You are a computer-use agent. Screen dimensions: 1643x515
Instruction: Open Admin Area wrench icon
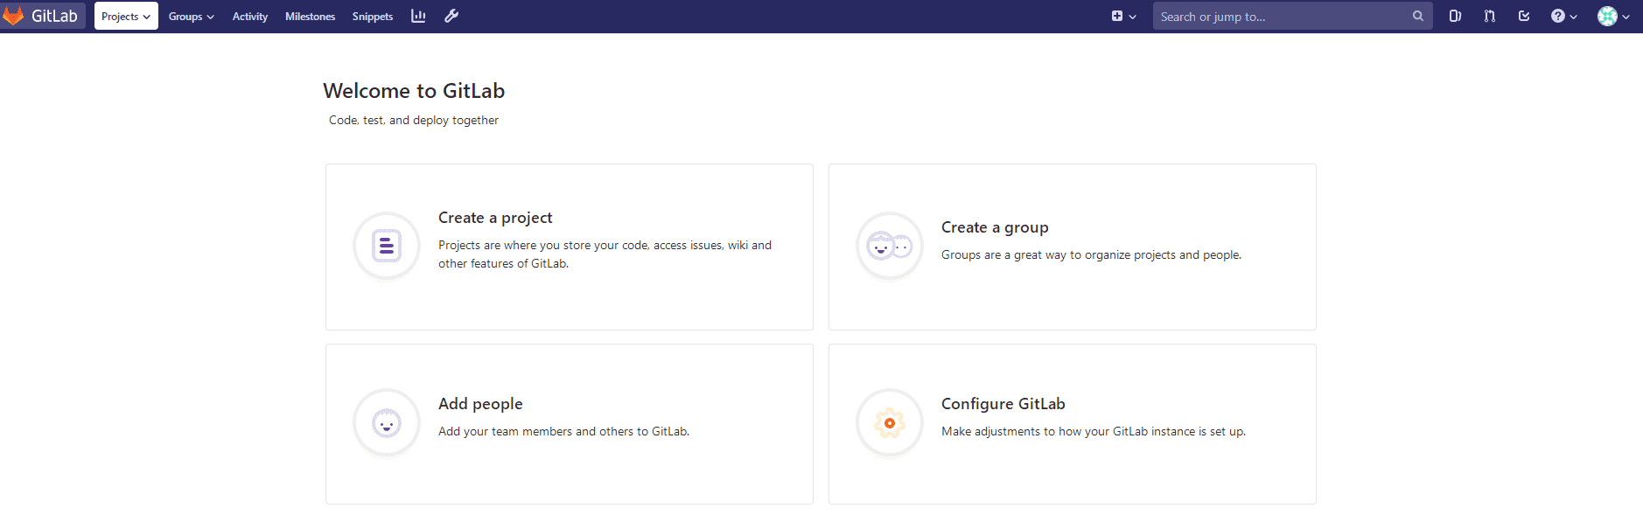(x=451, y=16)
